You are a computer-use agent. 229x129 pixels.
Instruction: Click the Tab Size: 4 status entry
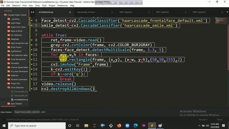coord(203,119)
